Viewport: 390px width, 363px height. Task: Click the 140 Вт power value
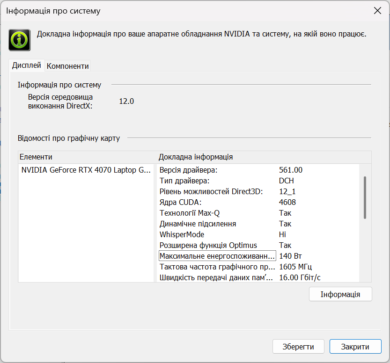290,256
